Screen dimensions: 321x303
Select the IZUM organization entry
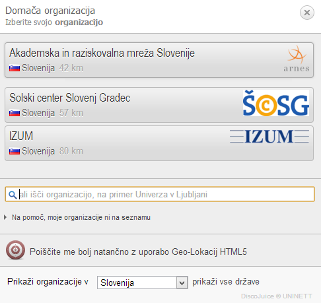pyautogui.click(x=159, y=143)
